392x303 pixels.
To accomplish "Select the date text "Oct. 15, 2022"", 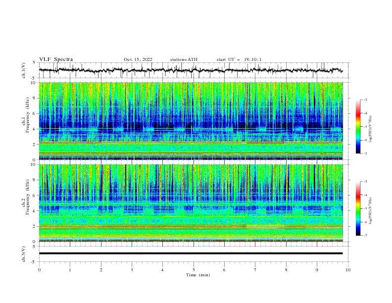I will click(138, 59).
